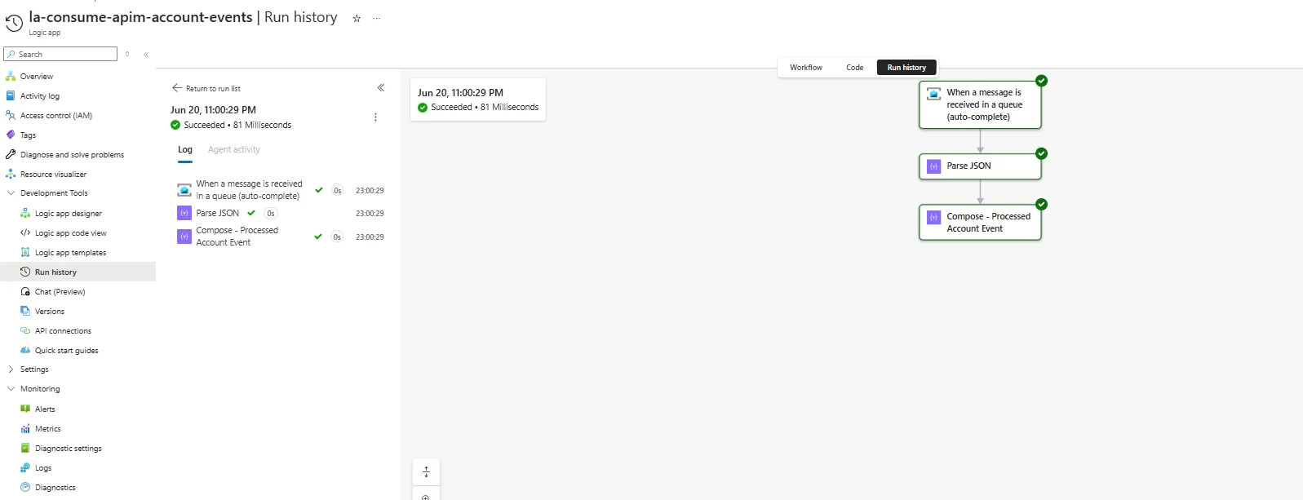Open Quick start guides icon
Viewport: 1303px width, 500px height.
(x=25, y=350)
